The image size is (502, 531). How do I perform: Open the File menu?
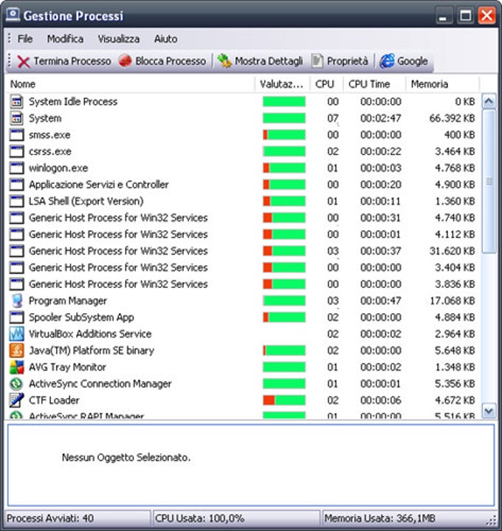point(25,39)
